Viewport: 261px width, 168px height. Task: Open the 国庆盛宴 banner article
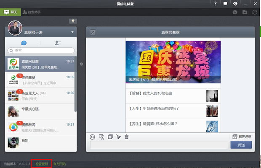[173, 62]
